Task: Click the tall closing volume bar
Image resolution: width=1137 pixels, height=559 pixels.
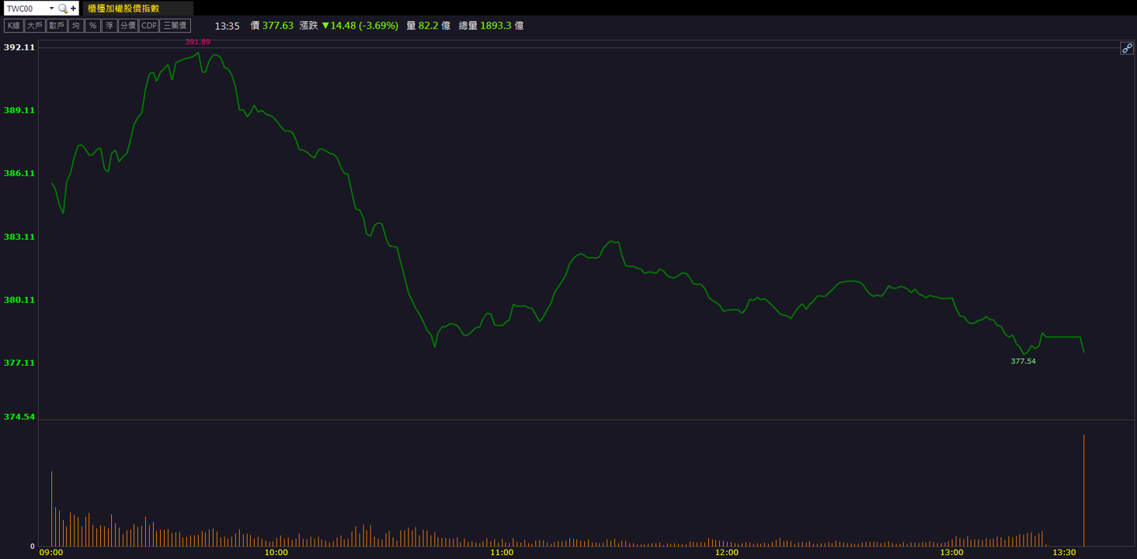Action: click(x=1083, y=490)
